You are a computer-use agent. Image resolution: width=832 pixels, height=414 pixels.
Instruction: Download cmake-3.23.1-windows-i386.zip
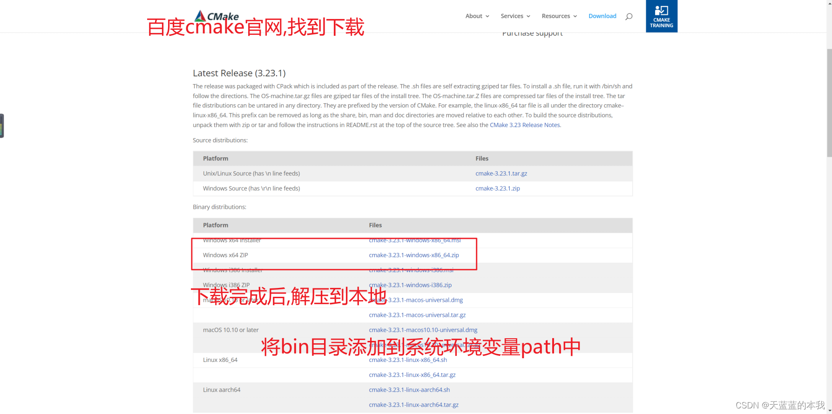tap(410, 285)
